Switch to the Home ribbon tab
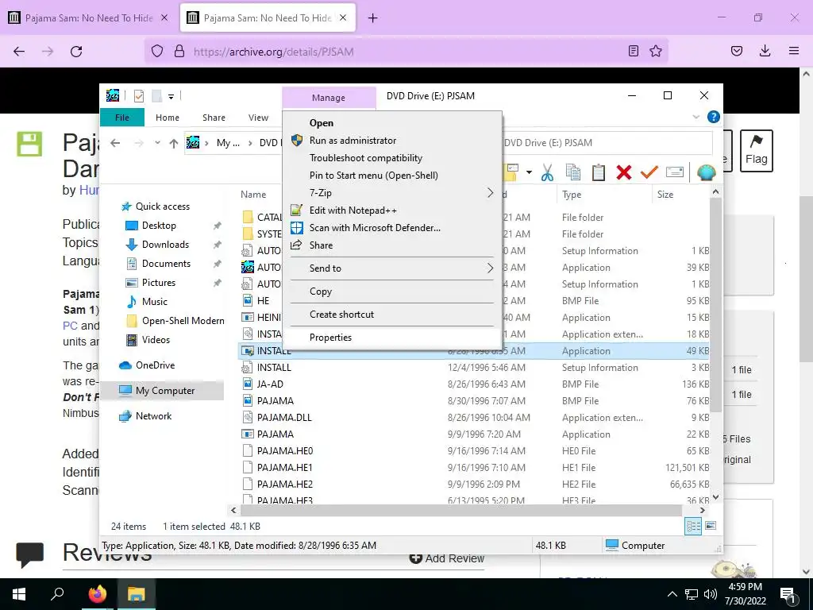Viewport: 813px width, 610px height. pos(167,118)
